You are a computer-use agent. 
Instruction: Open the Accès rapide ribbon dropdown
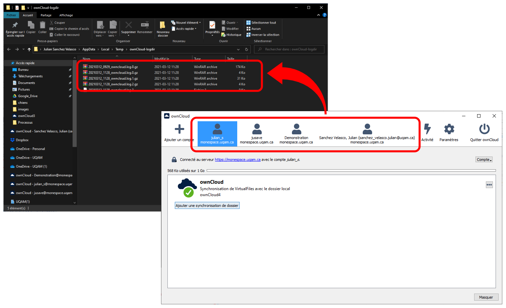click(x=184, y=29)
